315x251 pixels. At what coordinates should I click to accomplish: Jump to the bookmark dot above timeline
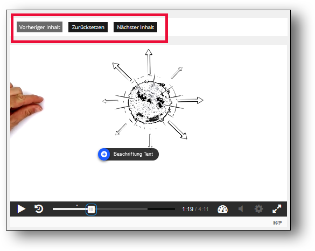[x=77, y=205]
